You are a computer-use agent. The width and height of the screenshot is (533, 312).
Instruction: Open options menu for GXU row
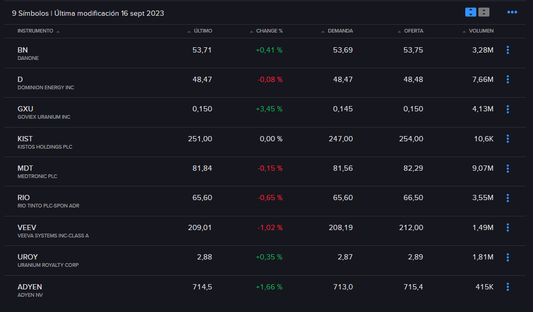click(x=508, y=109)
